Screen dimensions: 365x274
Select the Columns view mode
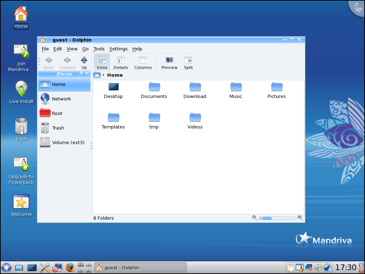[143, 62]
